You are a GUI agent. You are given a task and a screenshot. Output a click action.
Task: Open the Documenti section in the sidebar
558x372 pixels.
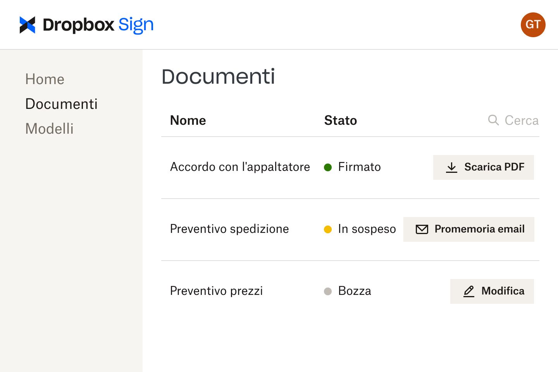coord(61,104)
